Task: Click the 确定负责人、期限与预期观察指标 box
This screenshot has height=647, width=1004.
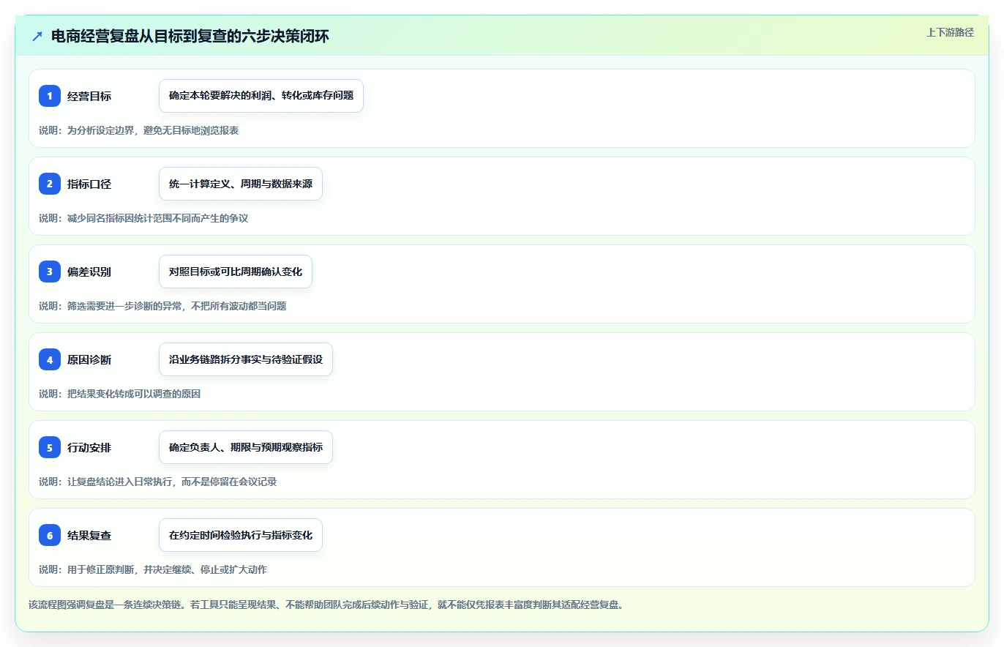Action: 246,447
